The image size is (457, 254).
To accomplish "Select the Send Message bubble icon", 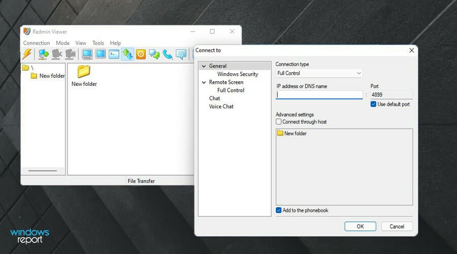I will 181,54.
